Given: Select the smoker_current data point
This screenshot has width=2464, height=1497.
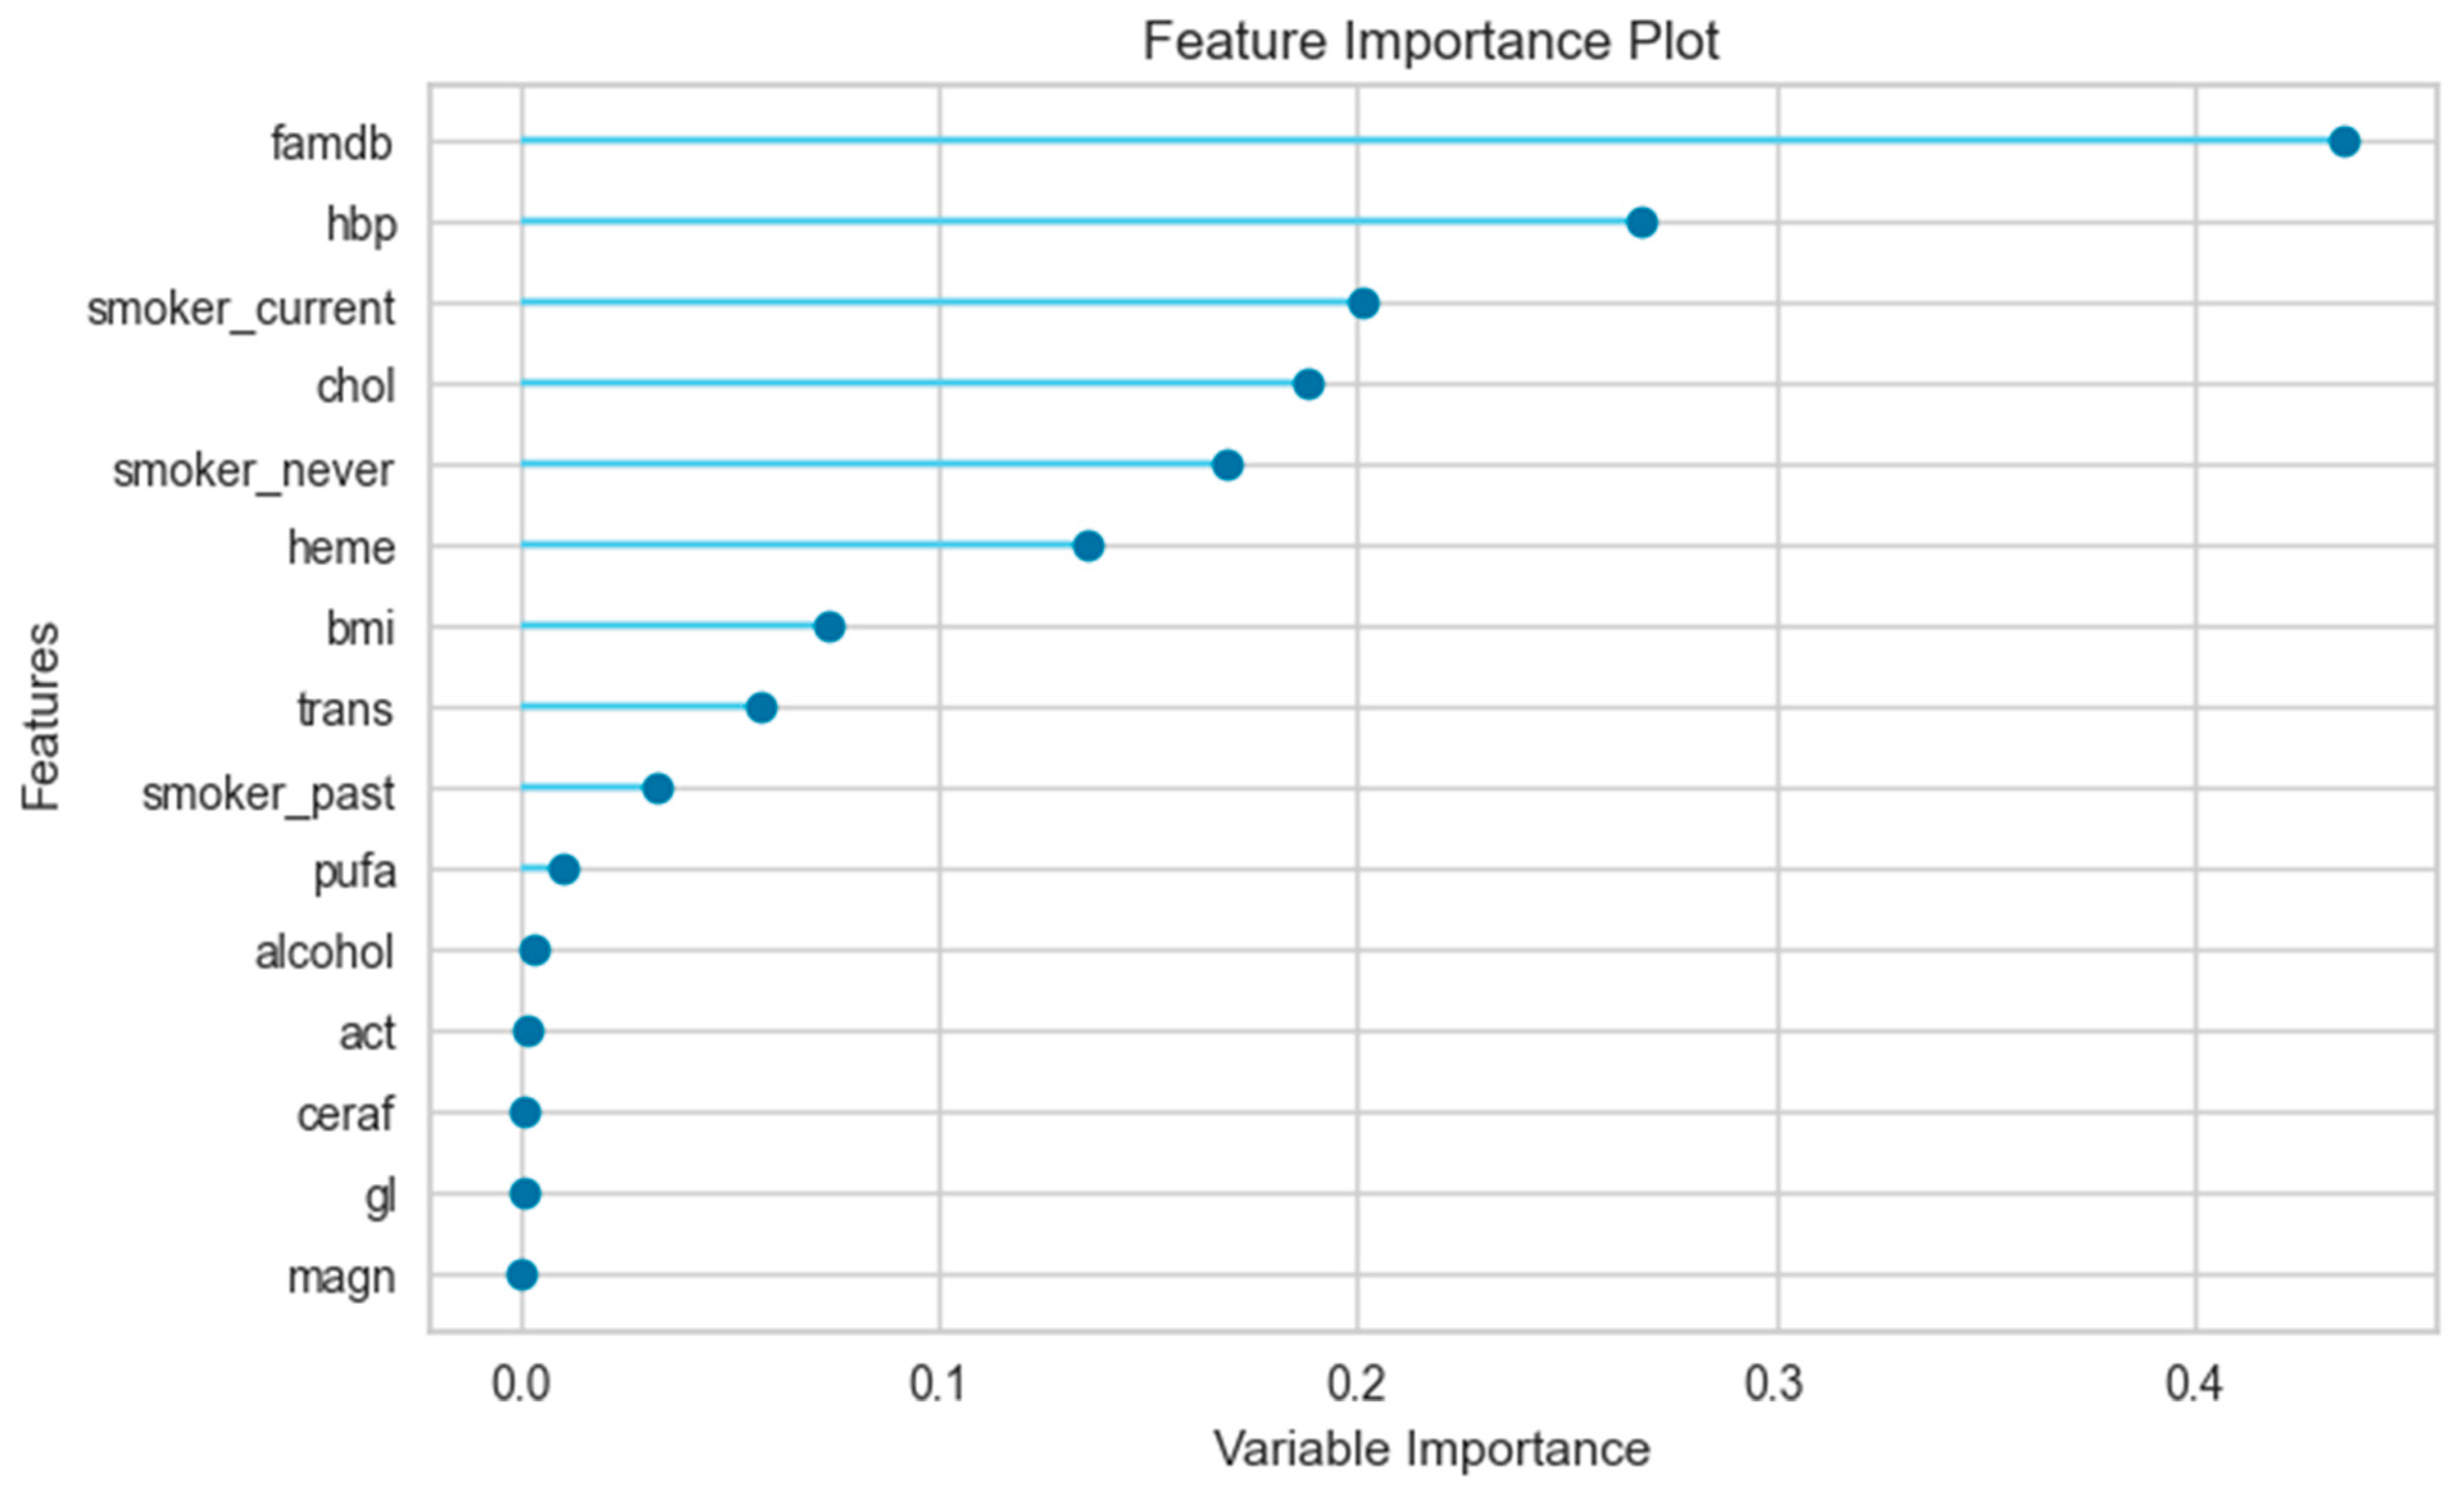Looking at the screenshot, I should click(1364, 303).
